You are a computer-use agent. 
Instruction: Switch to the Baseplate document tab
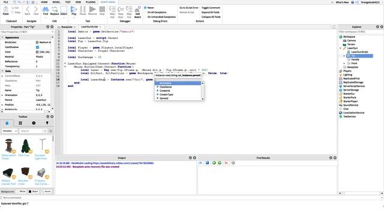67,27
